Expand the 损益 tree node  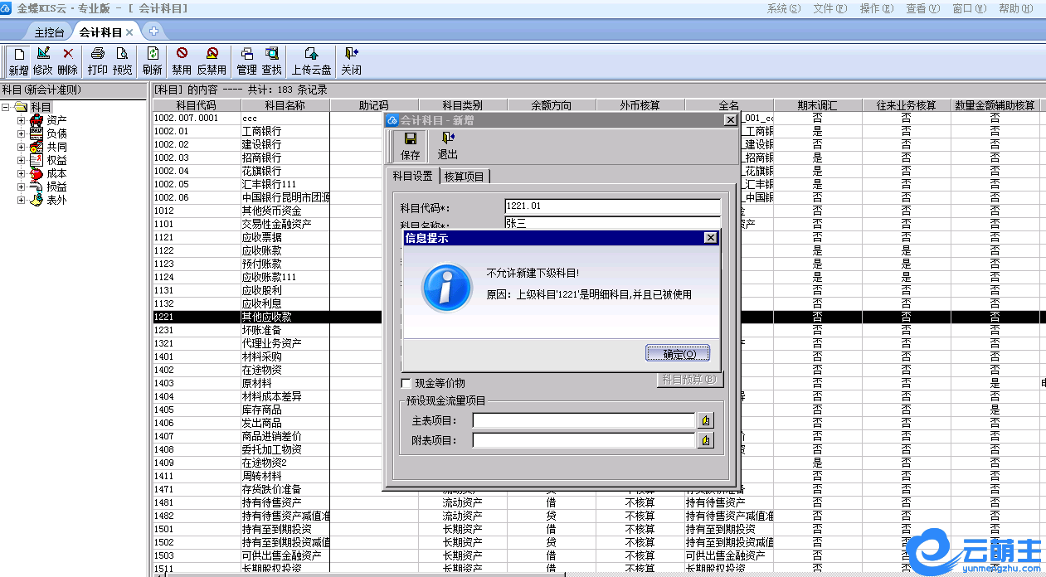[22, 187]
